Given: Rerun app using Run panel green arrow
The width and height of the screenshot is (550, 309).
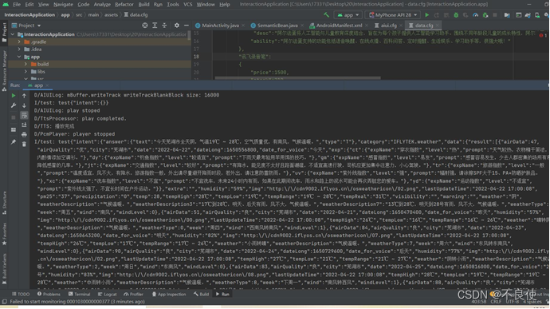Looking at the screenshot, I should [14, 95].
